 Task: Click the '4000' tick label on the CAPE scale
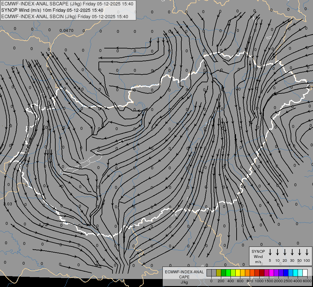coord(298,281)
